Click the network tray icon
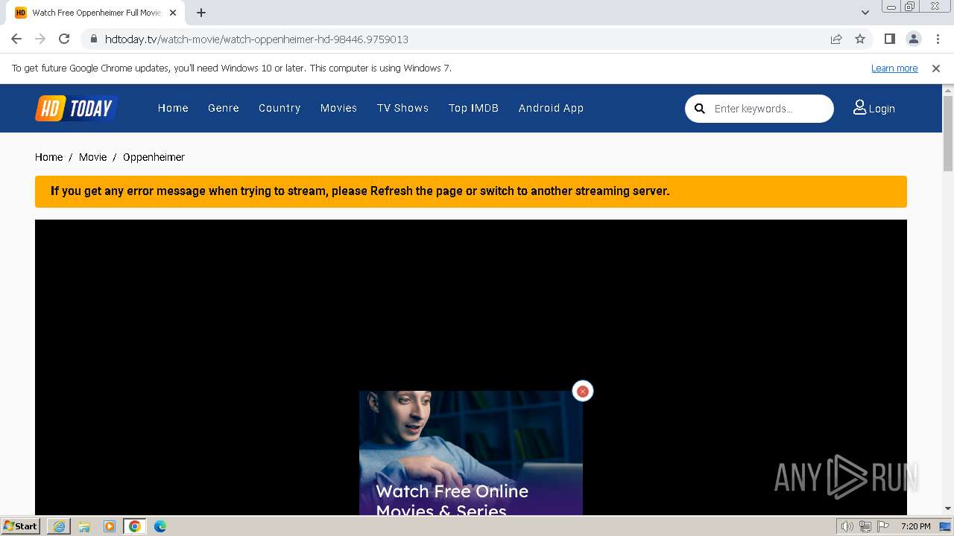Viewport: 954px width, 536px height. pos(865,526)
